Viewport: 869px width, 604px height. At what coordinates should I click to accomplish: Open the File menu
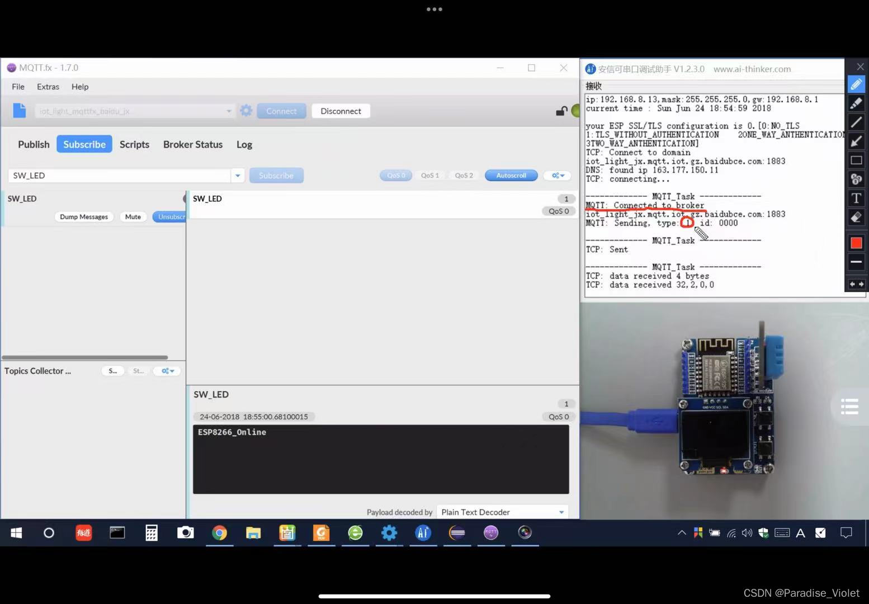[18, 87]
